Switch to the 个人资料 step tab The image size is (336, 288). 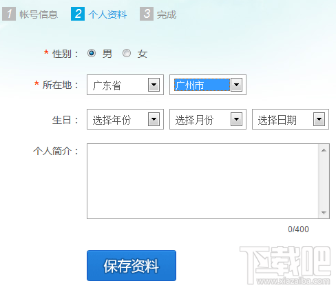pyautogui.click(x=107, y=14)
